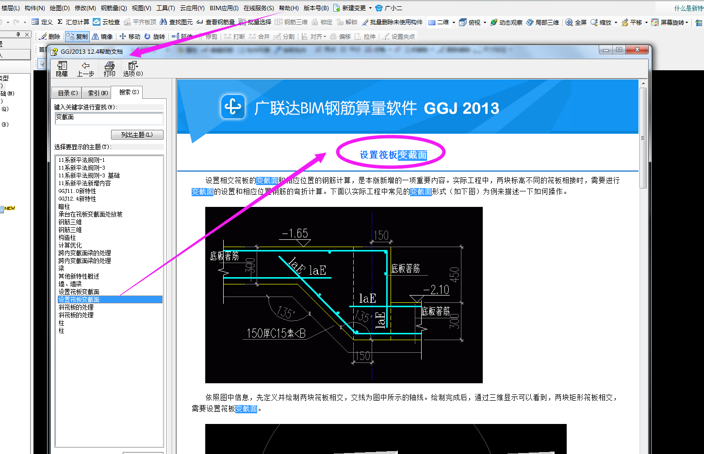Click the 钢筋三维 toolbar icon
Screen dimensions: 704x454
pos(292,22)
